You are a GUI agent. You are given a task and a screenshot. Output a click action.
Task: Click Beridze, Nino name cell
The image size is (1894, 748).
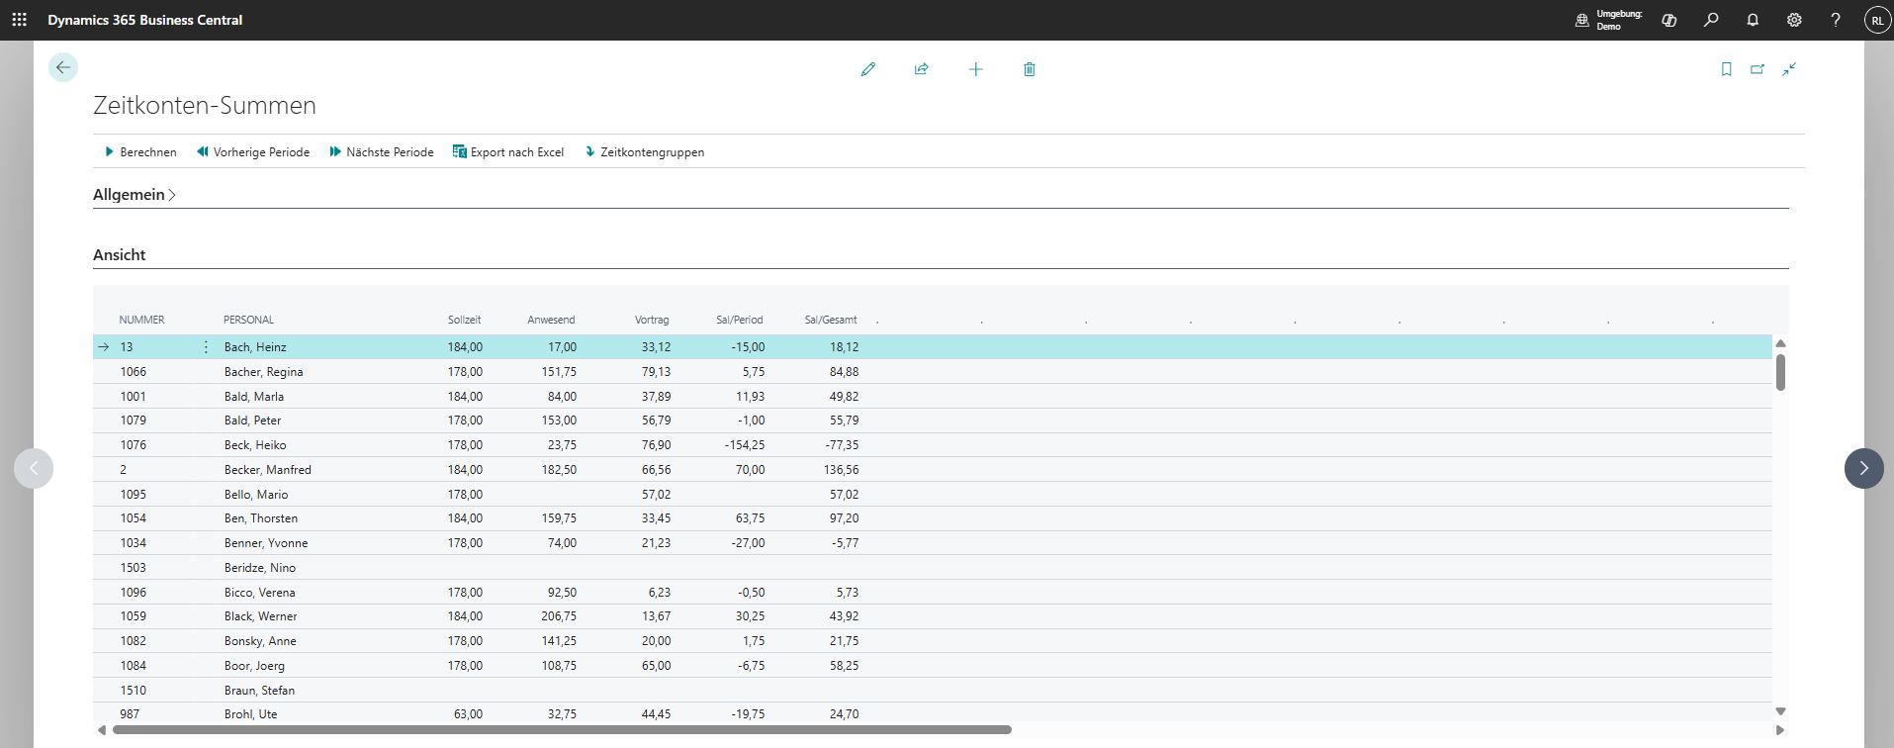click(259, 568)
